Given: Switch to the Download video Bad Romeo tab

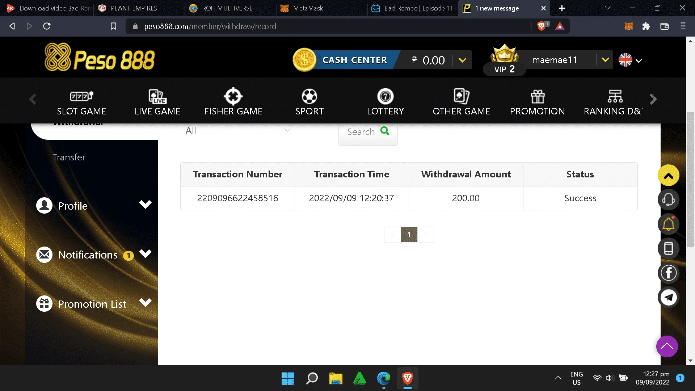Looking at the screenshot, I should click(48, 8).
